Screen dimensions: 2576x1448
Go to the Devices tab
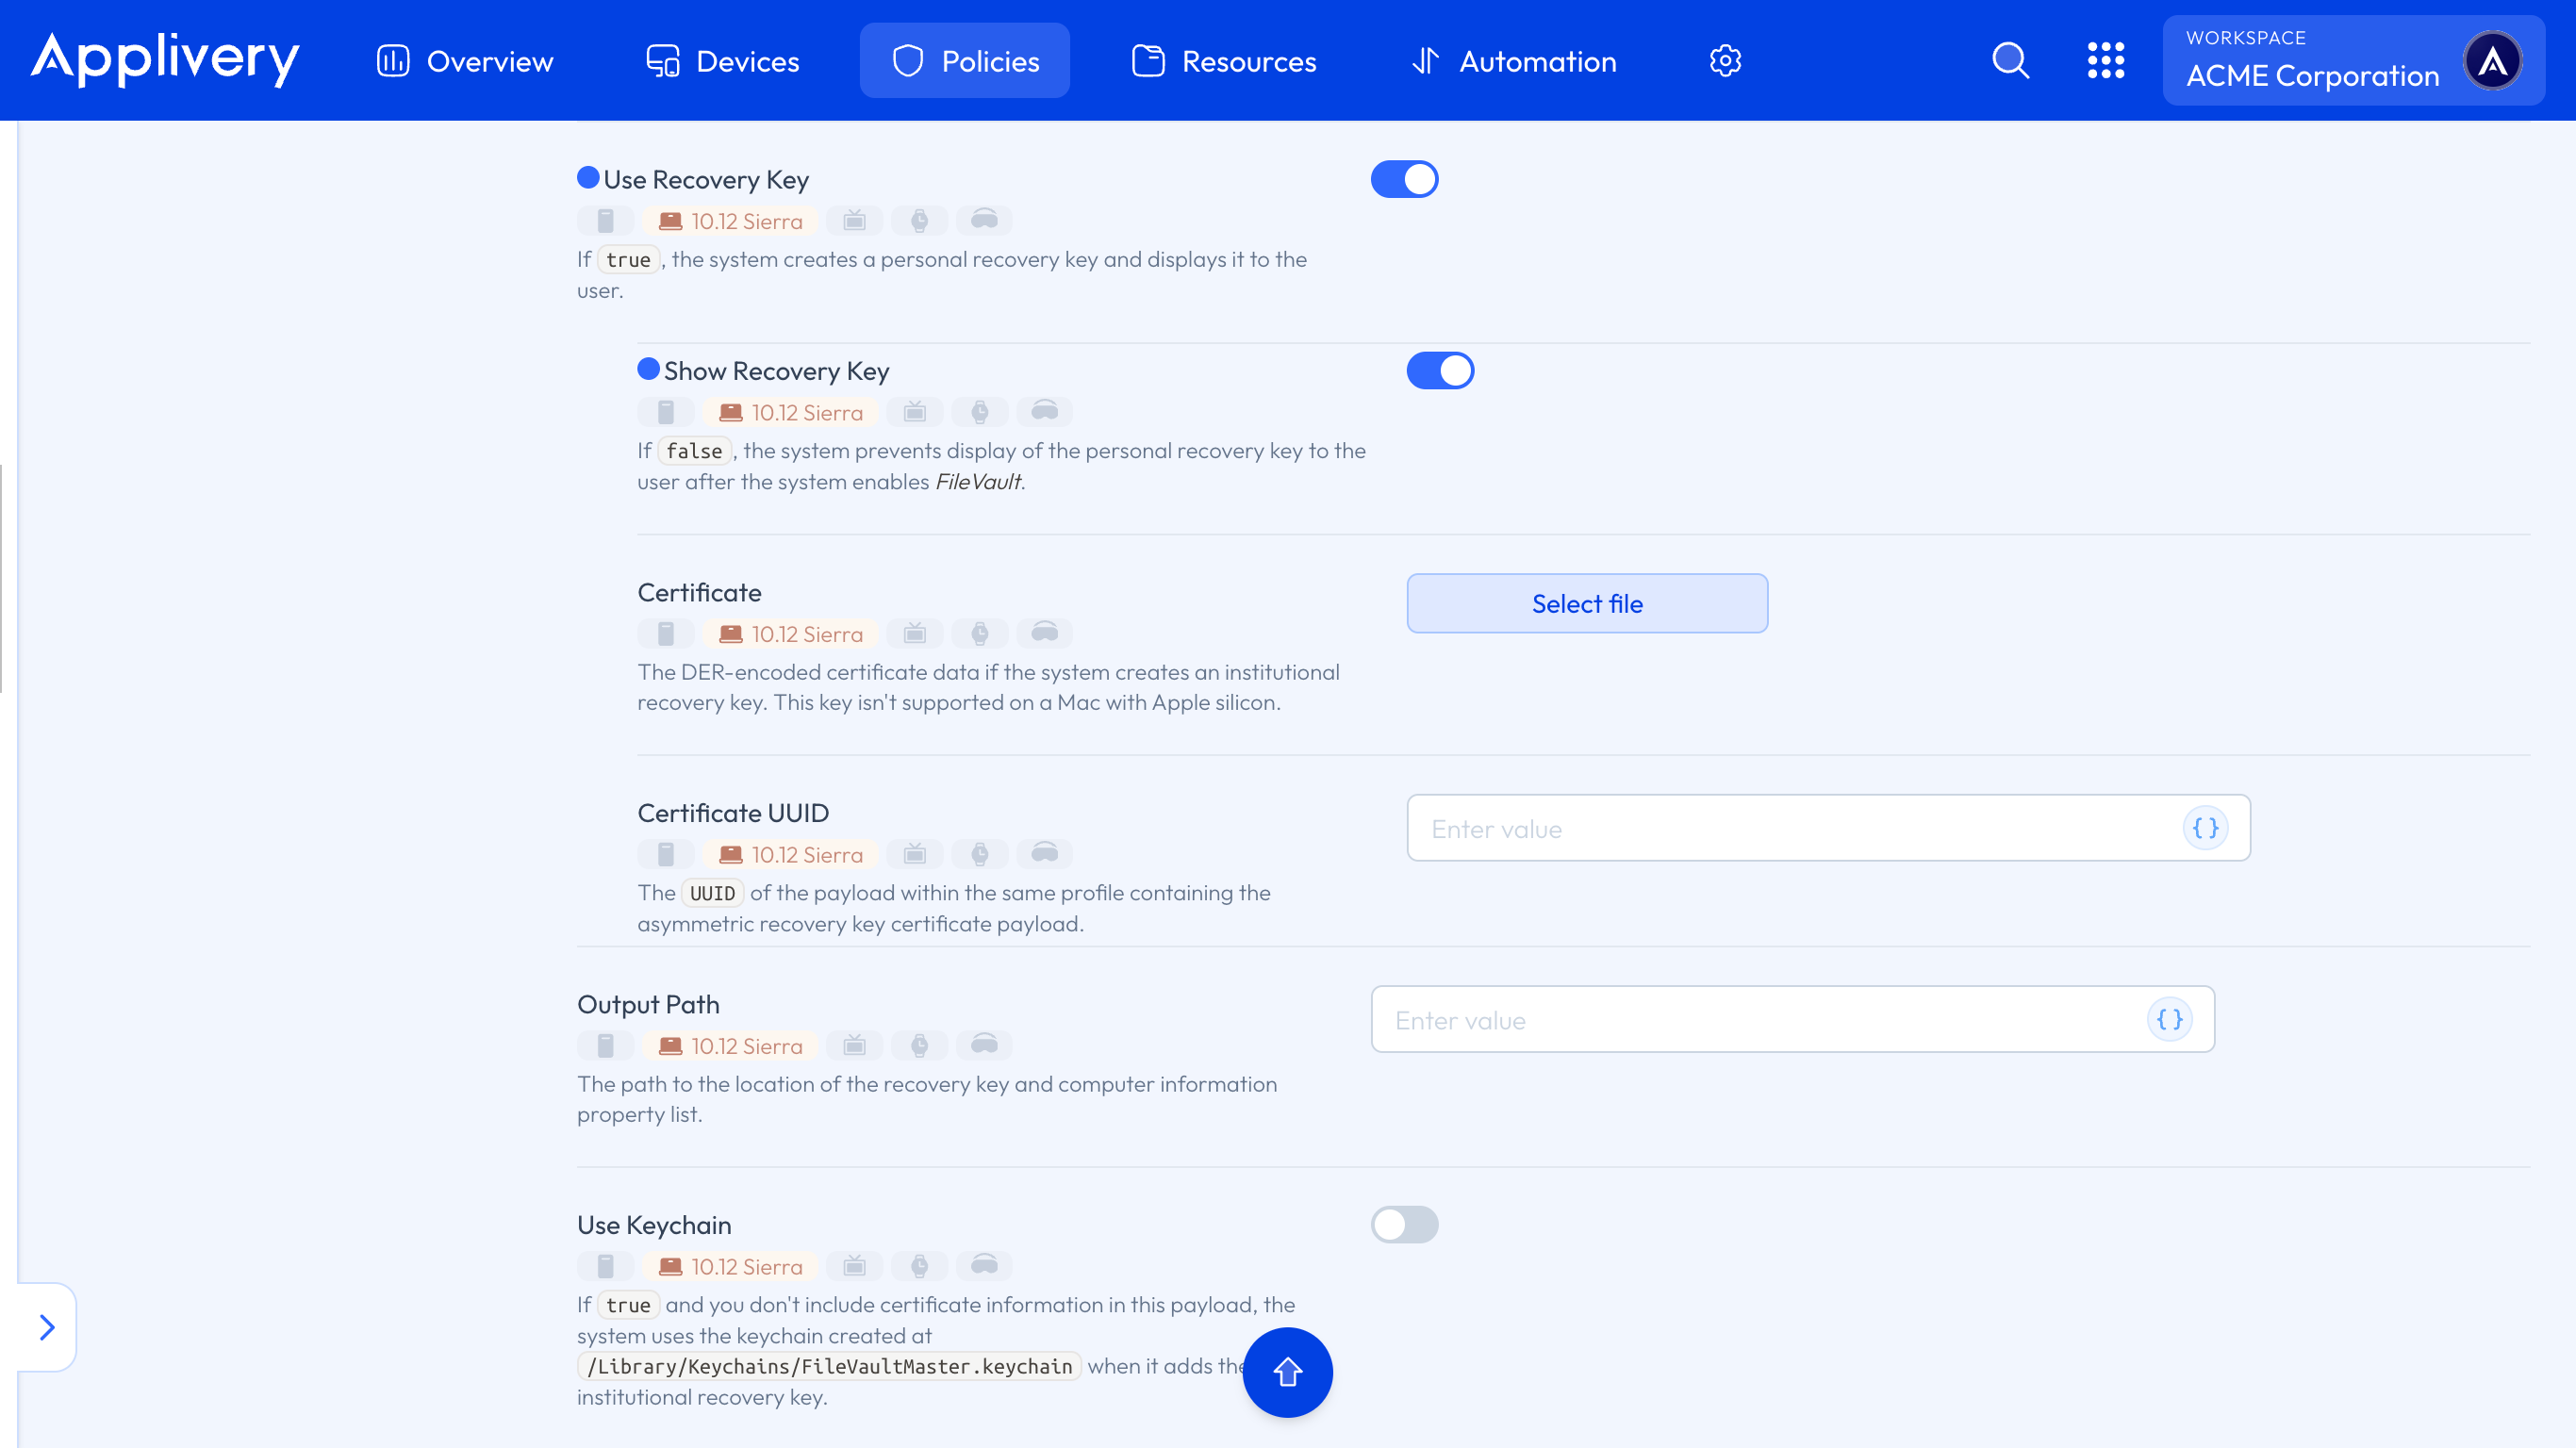coord(722,61)
